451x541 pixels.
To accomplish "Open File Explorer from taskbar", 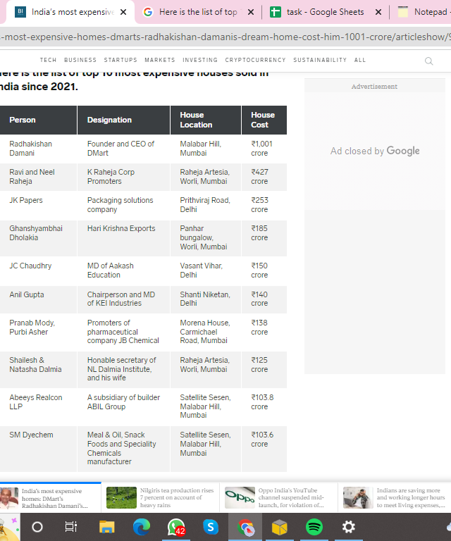I will point(106,527).
